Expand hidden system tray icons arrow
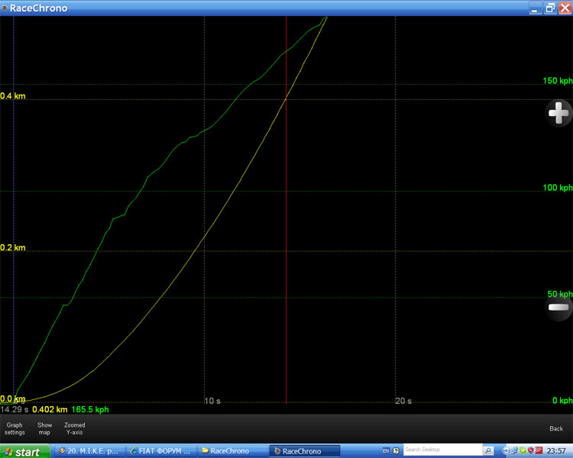This screenshot has width=573, height=458. (506, 450)
